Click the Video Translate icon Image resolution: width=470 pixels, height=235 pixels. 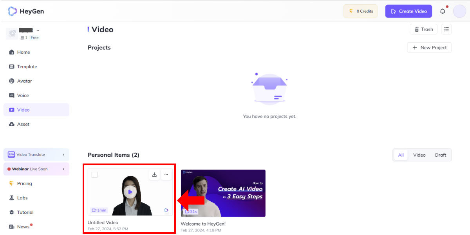(x=11, y=155)
